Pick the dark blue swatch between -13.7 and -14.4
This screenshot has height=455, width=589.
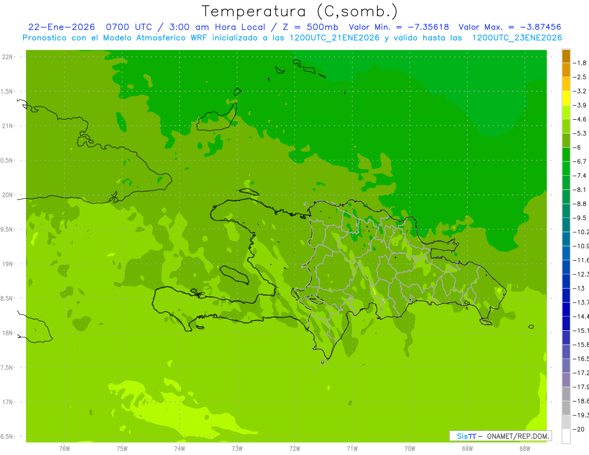click(x=566, y=309)
